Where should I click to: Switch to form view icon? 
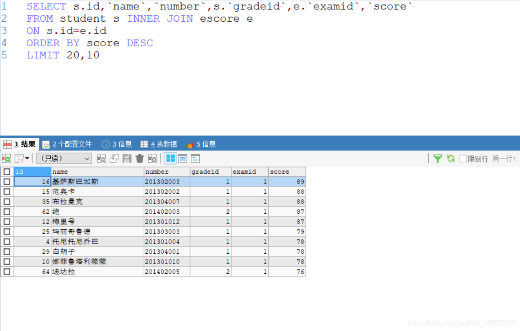[183, 159]
